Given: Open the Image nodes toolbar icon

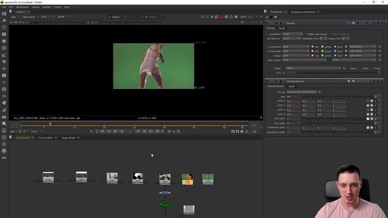Looking at the screenshot, I should click(4, 14).
